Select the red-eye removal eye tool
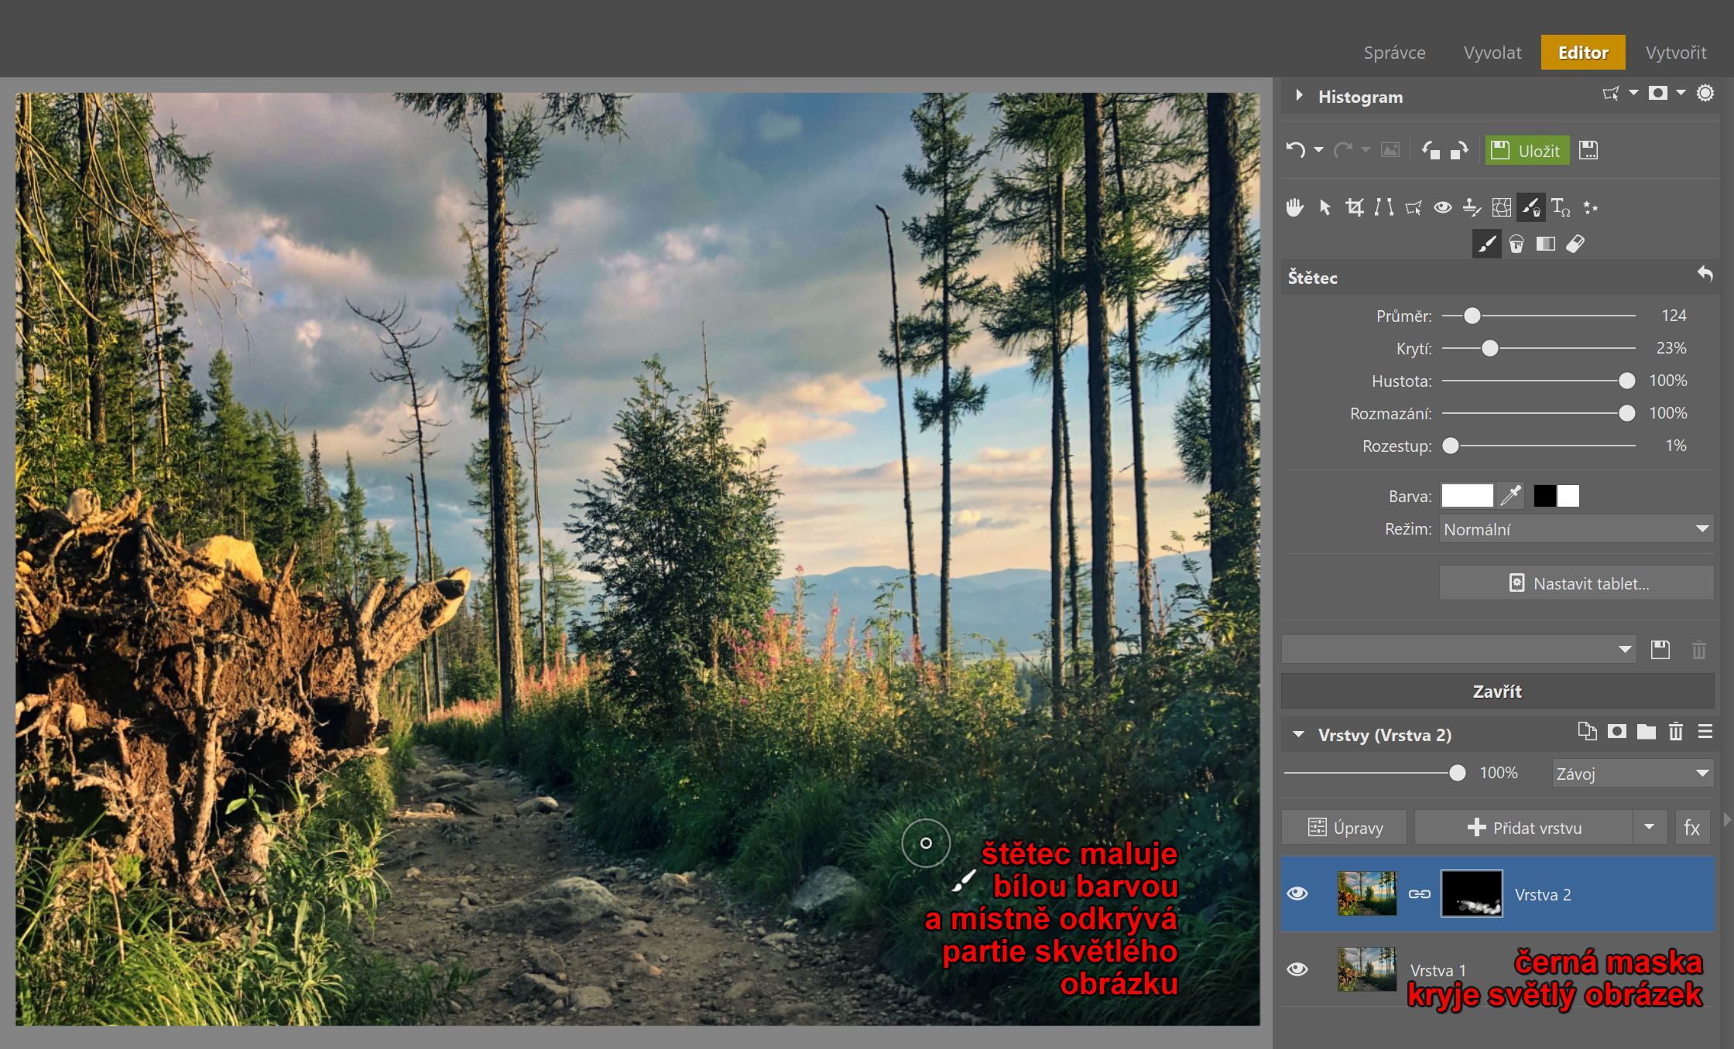Viewport: 1734px width, 1049px height. click(x=1442, y=207)
